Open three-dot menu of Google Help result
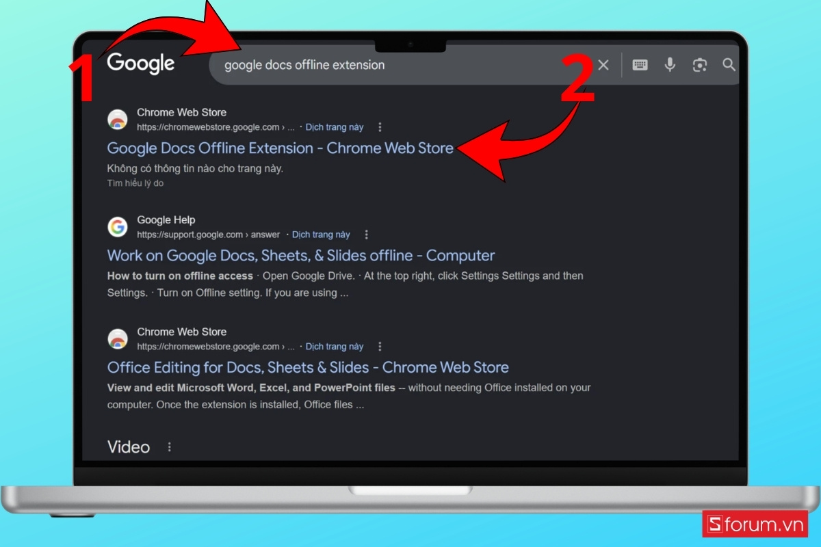The width and height of the screenshot is (821, 547). 367,235
